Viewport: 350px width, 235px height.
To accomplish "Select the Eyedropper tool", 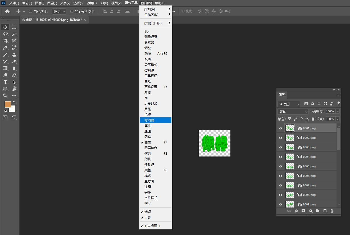I will 5,48.
